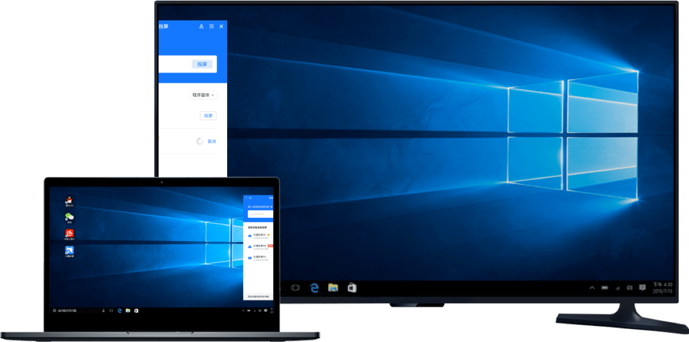Open File Explorer on the TV taskbar
The height and width of the screenshot is (342, 689).
tap(333, 288)
